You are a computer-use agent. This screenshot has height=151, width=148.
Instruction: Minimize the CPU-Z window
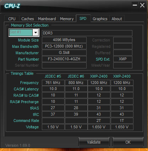[135, 5]
